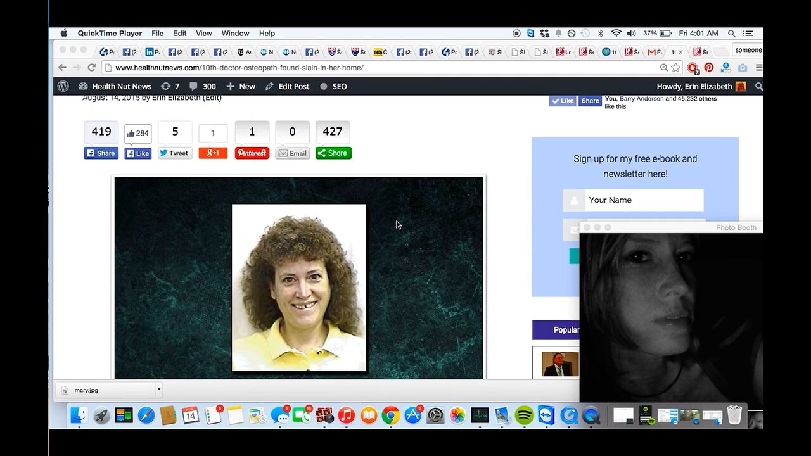The width and height of the screenshot is (811, 456).
Task: Click the Email share button
Action: tap(293, 153)
